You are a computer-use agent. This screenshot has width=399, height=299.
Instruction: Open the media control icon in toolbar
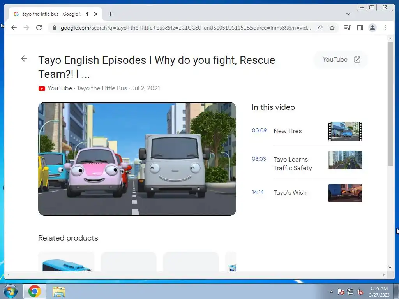pyautogui.click(x=347, y=28)
